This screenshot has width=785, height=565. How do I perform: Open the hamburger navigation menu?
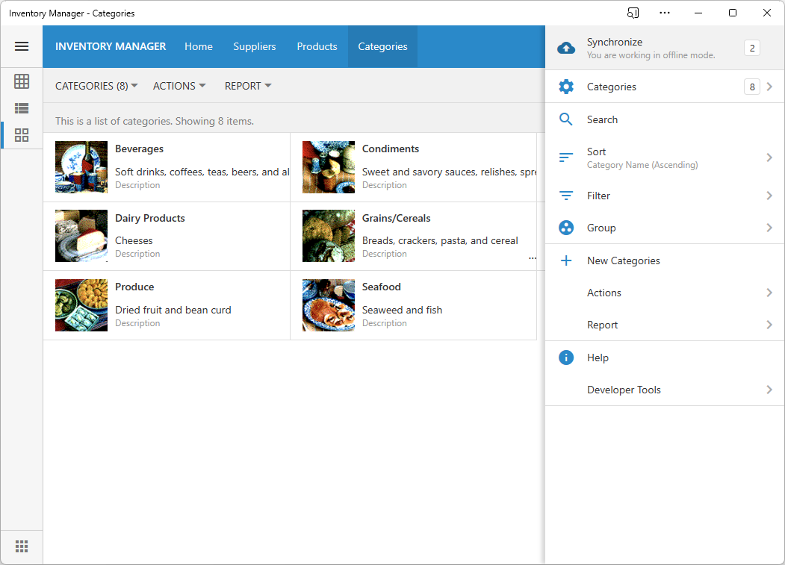coord(22,46)
